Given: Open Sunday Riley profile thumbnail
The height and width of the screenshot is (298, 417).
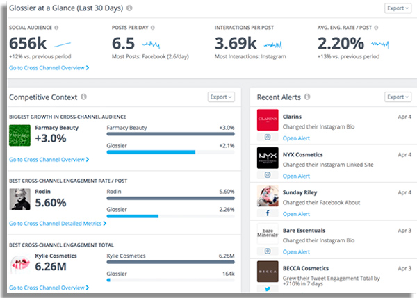Looking at the screenshot, I should (x=268, y=196).
